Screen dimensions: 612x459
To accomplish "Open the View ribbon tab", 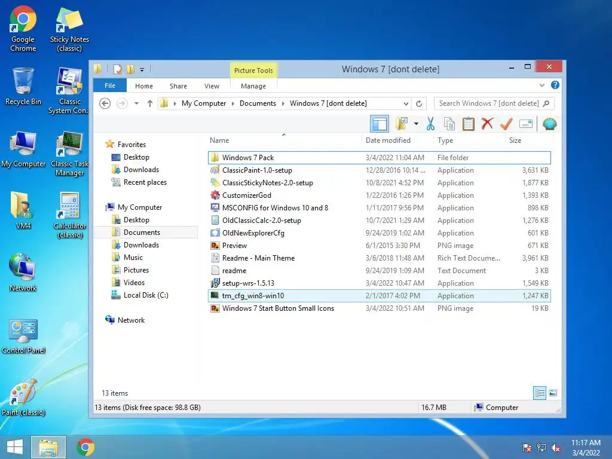I will click(212, 86).
